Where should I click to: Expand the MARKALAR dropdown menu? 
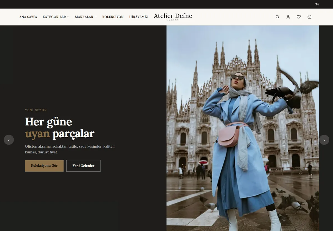click(x=85, y=17)
